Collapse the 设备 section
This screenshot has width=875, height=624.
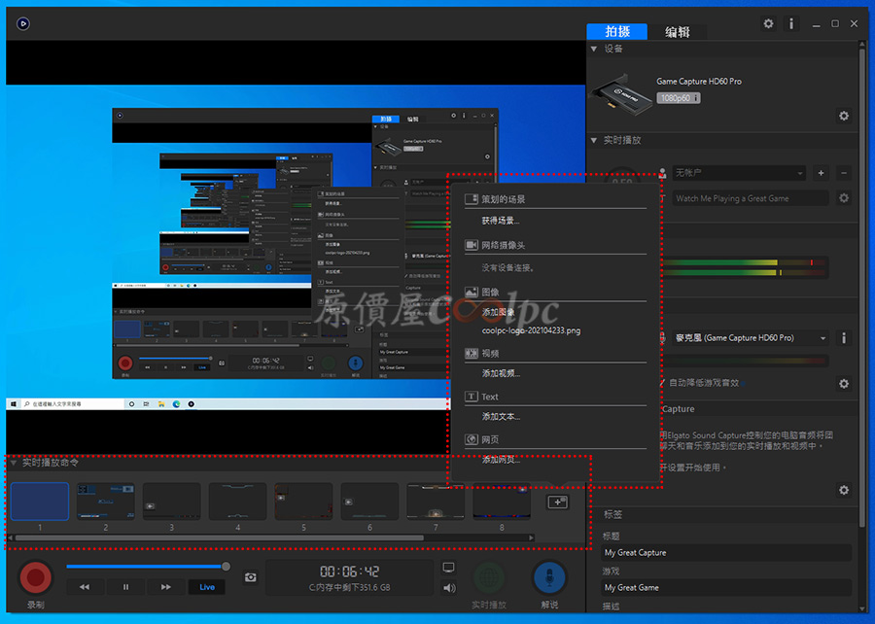click(594, 49)
